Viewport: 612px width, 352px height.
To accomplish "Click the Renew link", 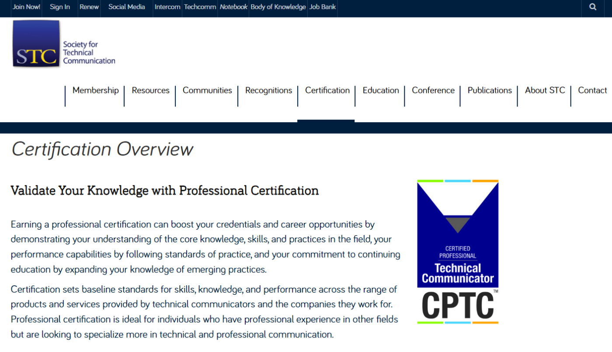I will tap(89, 7).
